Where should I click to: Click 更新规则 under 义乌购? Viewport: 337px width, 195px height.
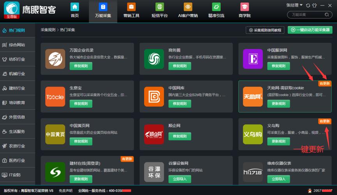coord(279,141)
